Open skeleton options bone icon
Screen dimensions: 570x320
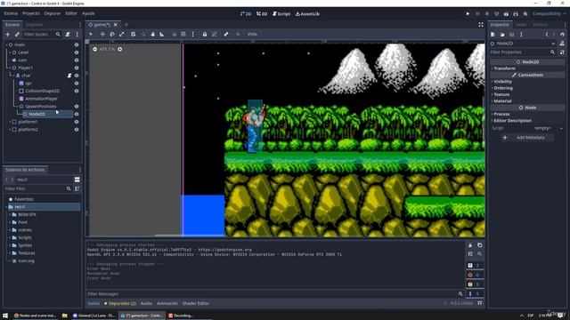coord(226,34)
